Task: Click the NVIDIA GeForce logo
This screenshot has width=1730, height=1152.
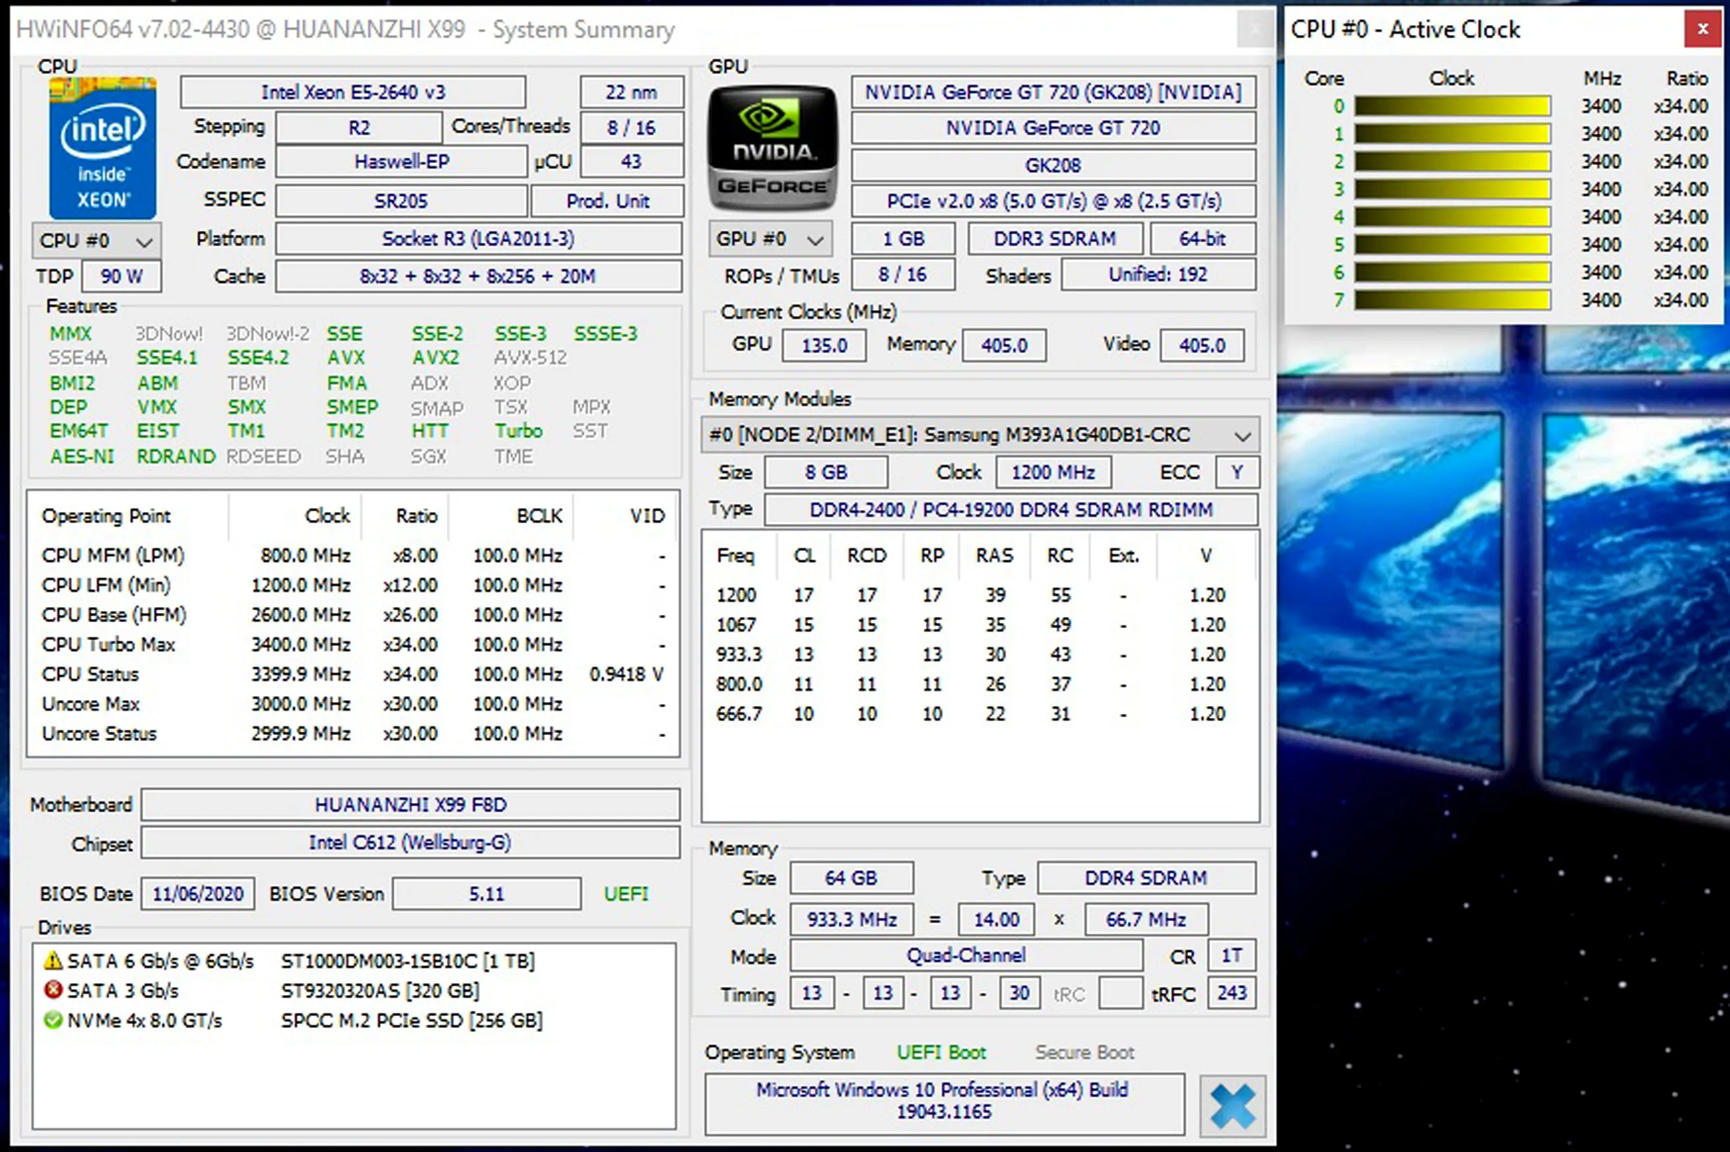Action: (x=772, y=148)
